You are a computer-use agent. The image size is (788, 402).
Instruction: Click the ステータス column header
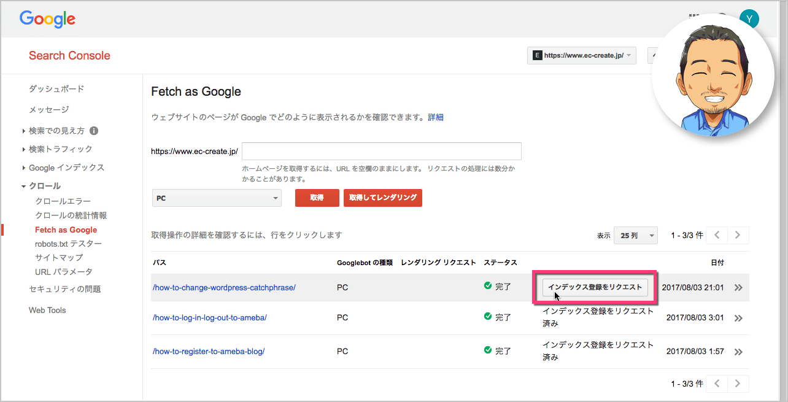pos(500,263)
